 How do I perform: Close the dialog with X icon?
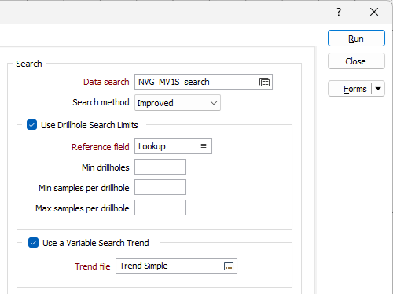[x=374, y=12]
